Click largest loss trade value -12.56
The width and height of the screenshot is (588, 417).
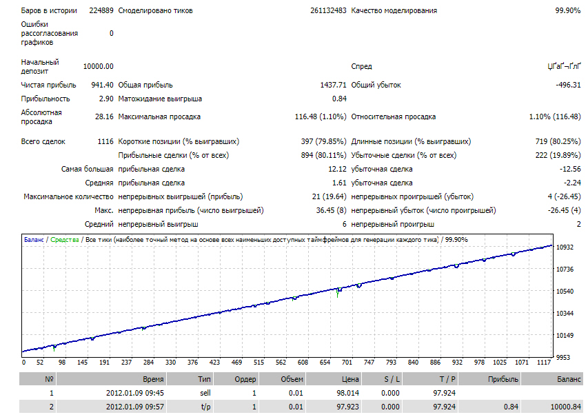tap(570, 169)
